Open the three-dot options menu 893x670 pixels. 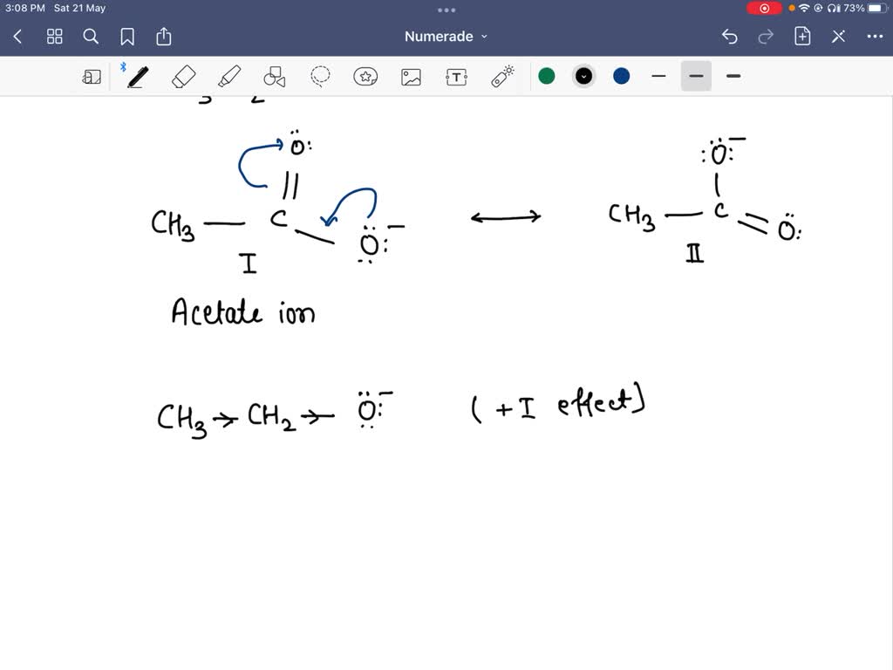(x=875, y=36)
